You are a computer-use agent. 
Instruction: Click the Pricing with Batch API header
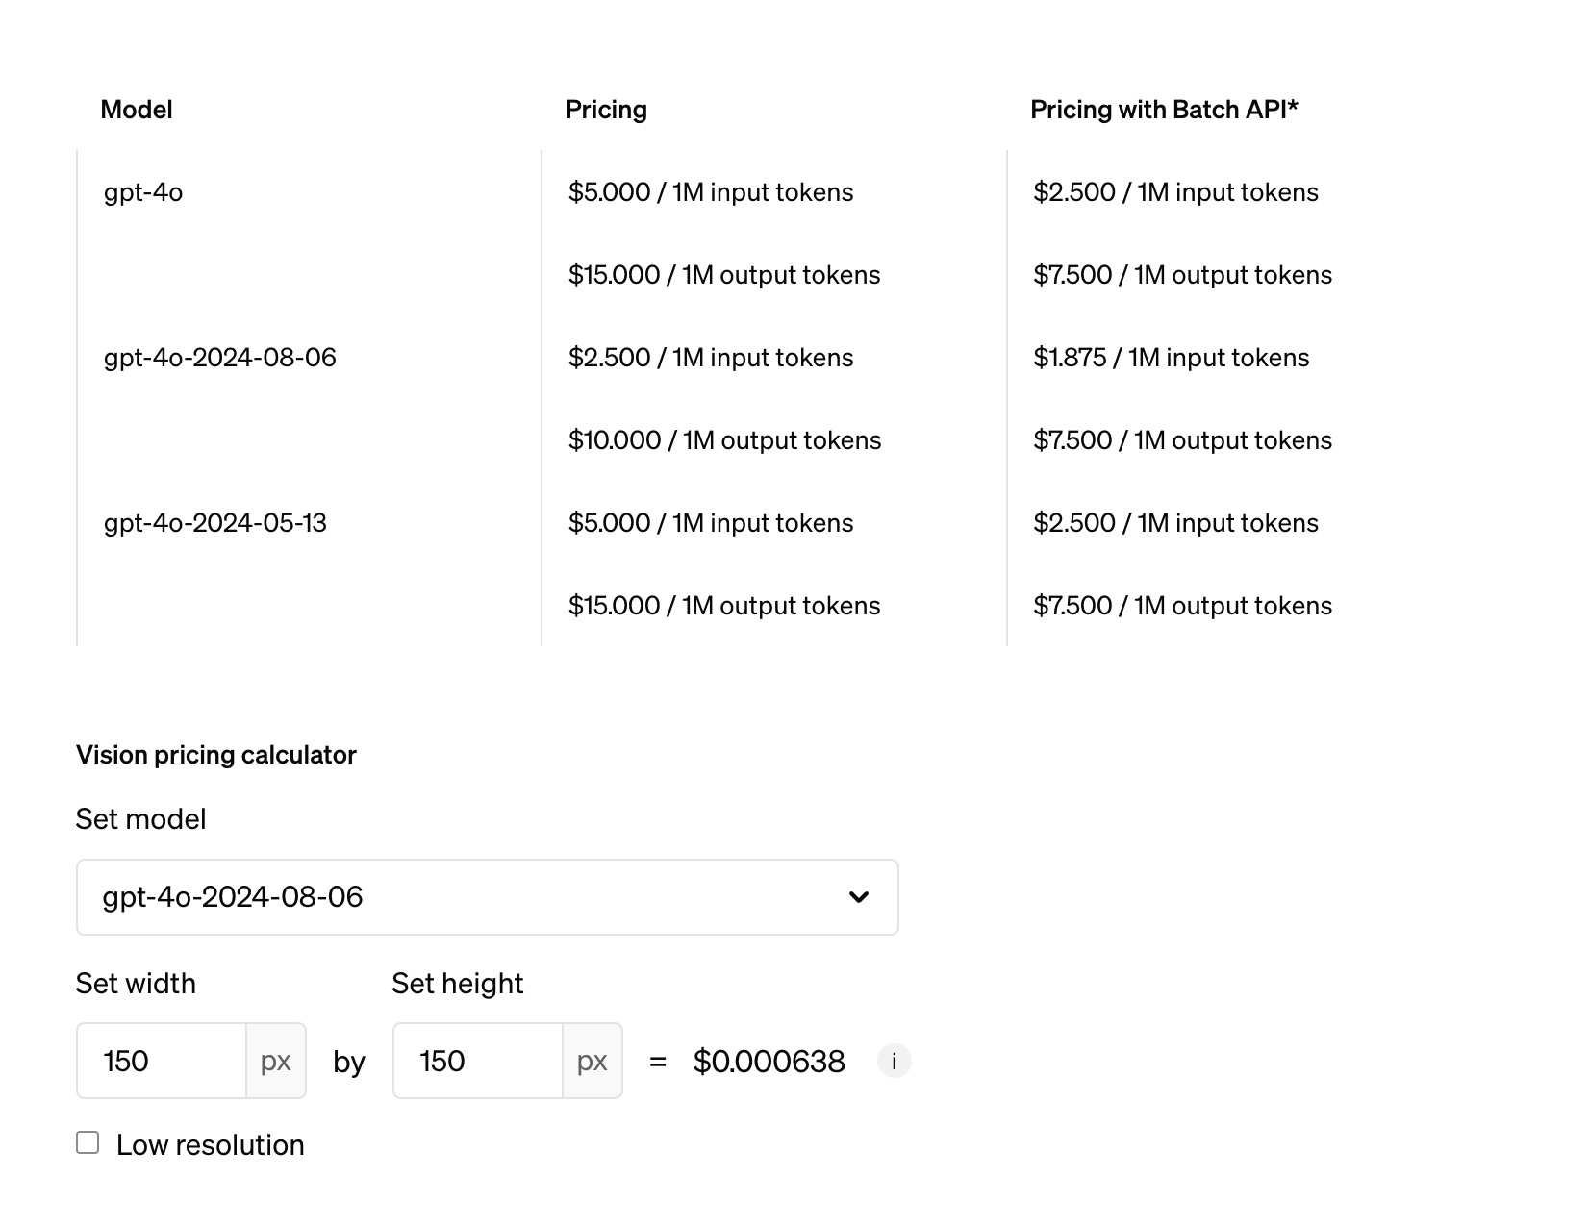(x=1165, y=109)
